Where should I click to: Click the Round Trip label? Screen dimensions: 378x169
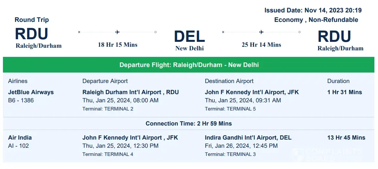pos(32,20)
